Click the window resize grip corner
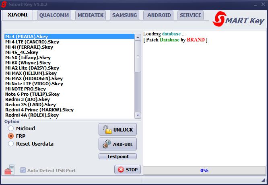 (x=263, y=180)
